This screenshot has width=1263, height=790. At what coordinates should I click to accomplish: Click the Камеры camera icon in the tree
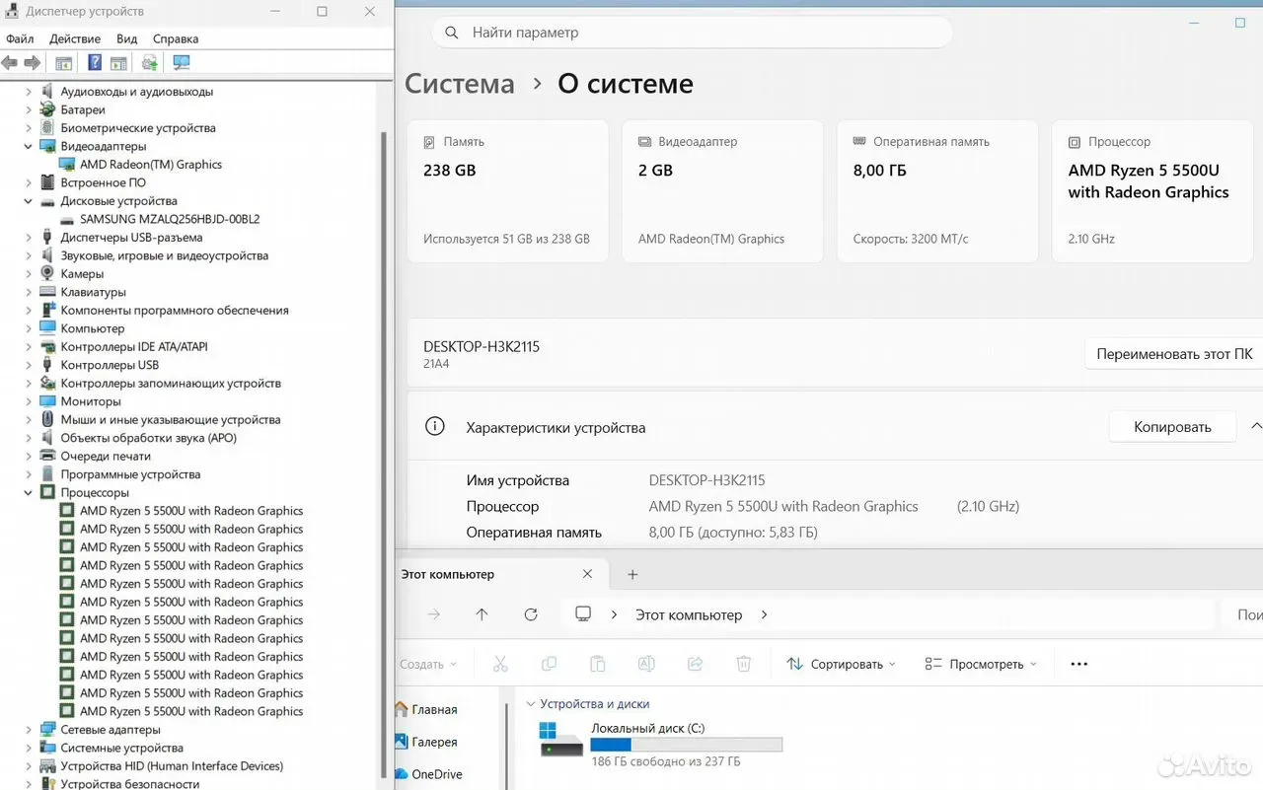click(47, 273)
